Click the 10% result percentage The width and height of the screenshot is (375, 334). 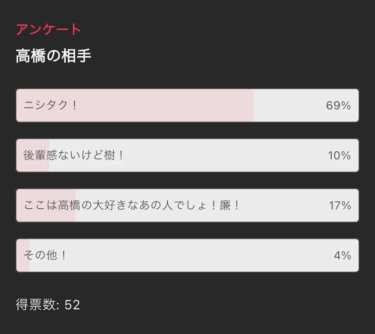(x=339, y=155)
